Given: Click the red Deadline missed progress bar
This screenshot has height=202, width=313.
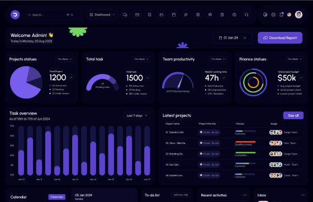Looking at the screenshot, I should 245,142.
